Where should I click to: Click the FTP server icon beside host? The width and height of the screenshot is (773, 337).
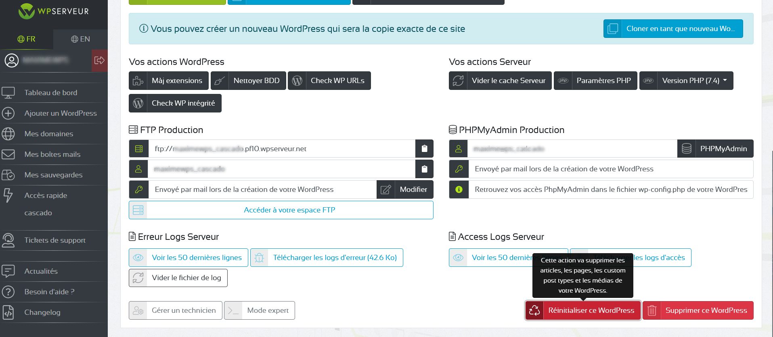click(x=139, y=149)
